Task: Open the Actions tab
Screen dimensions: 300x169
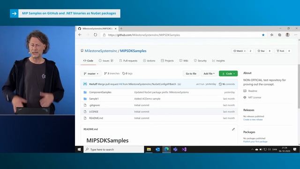Action: (x=149, y=61)
